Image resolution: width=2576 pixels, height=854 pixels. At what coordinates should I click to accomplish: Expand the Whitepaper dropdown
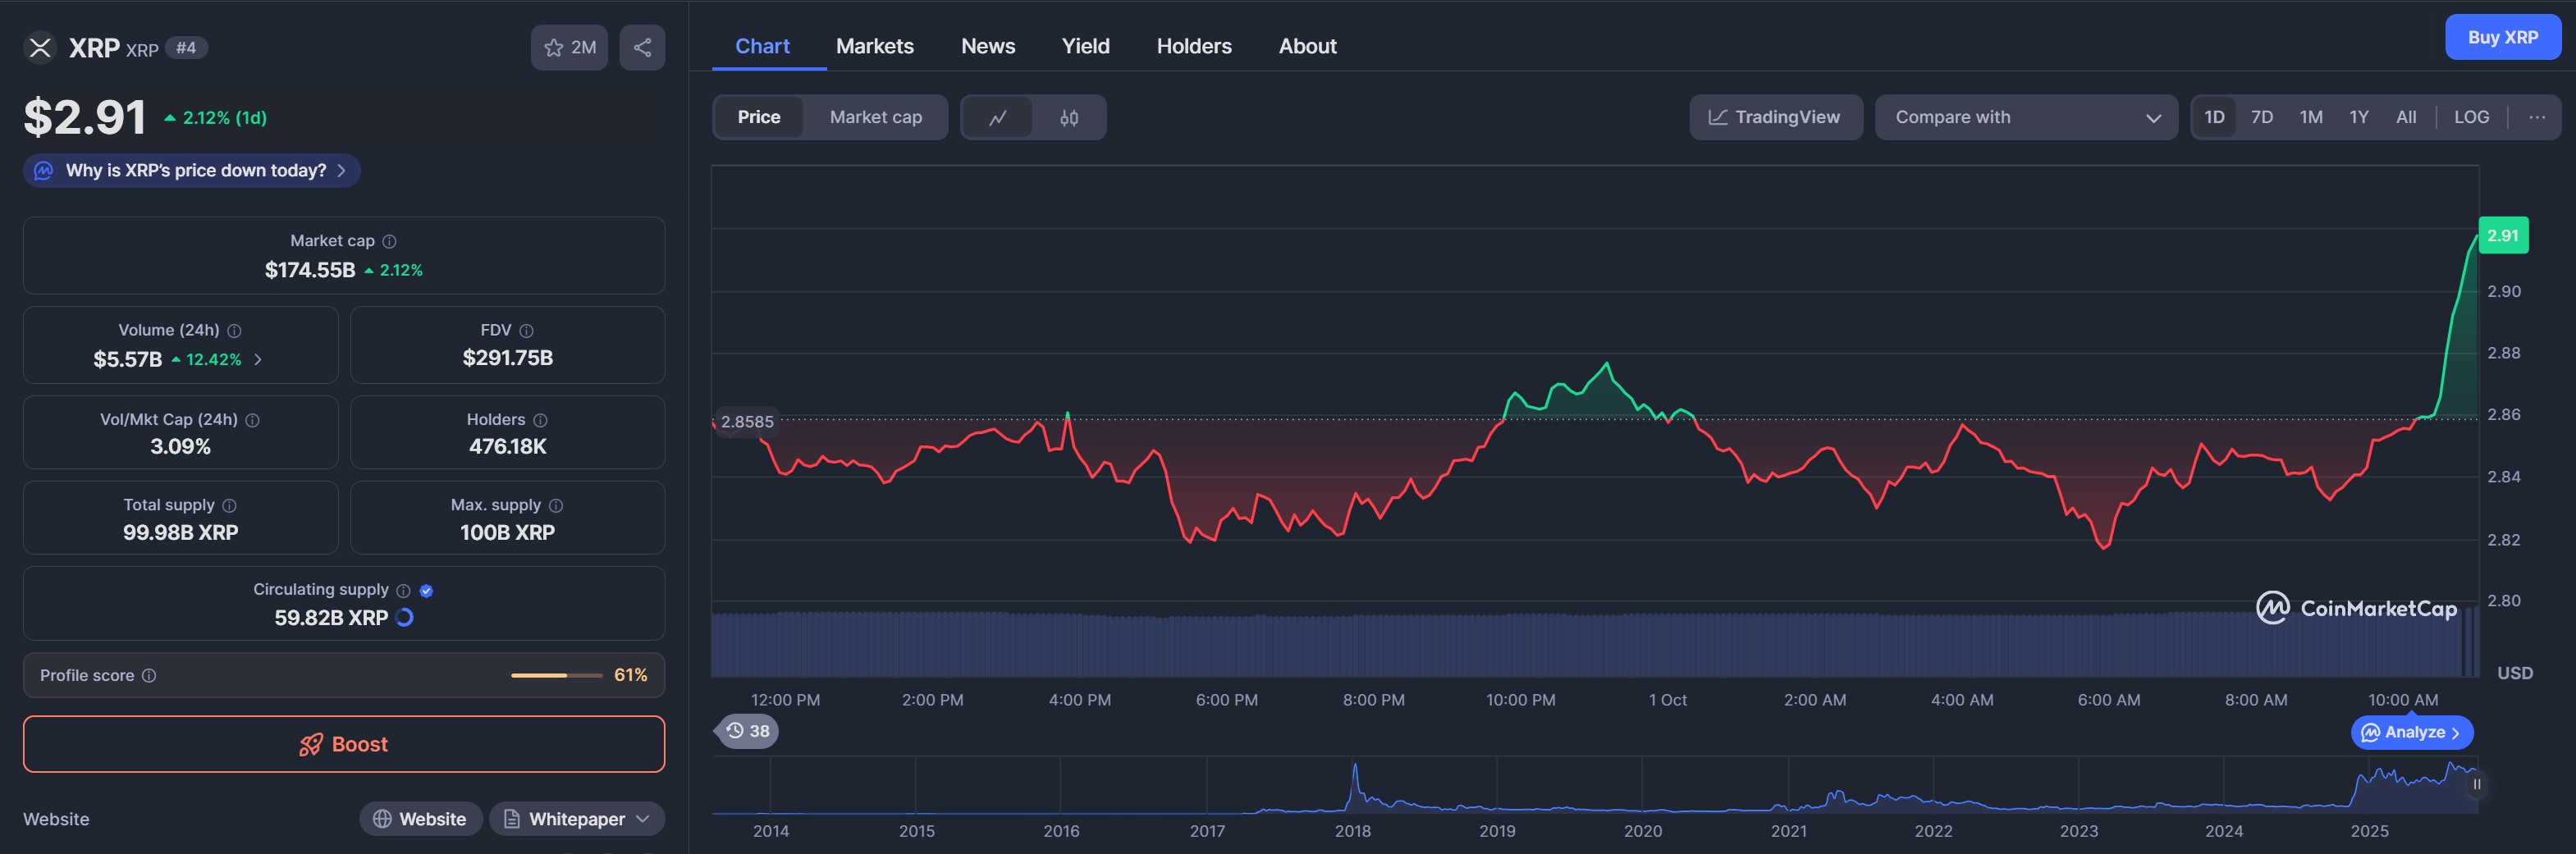point(643,819)
